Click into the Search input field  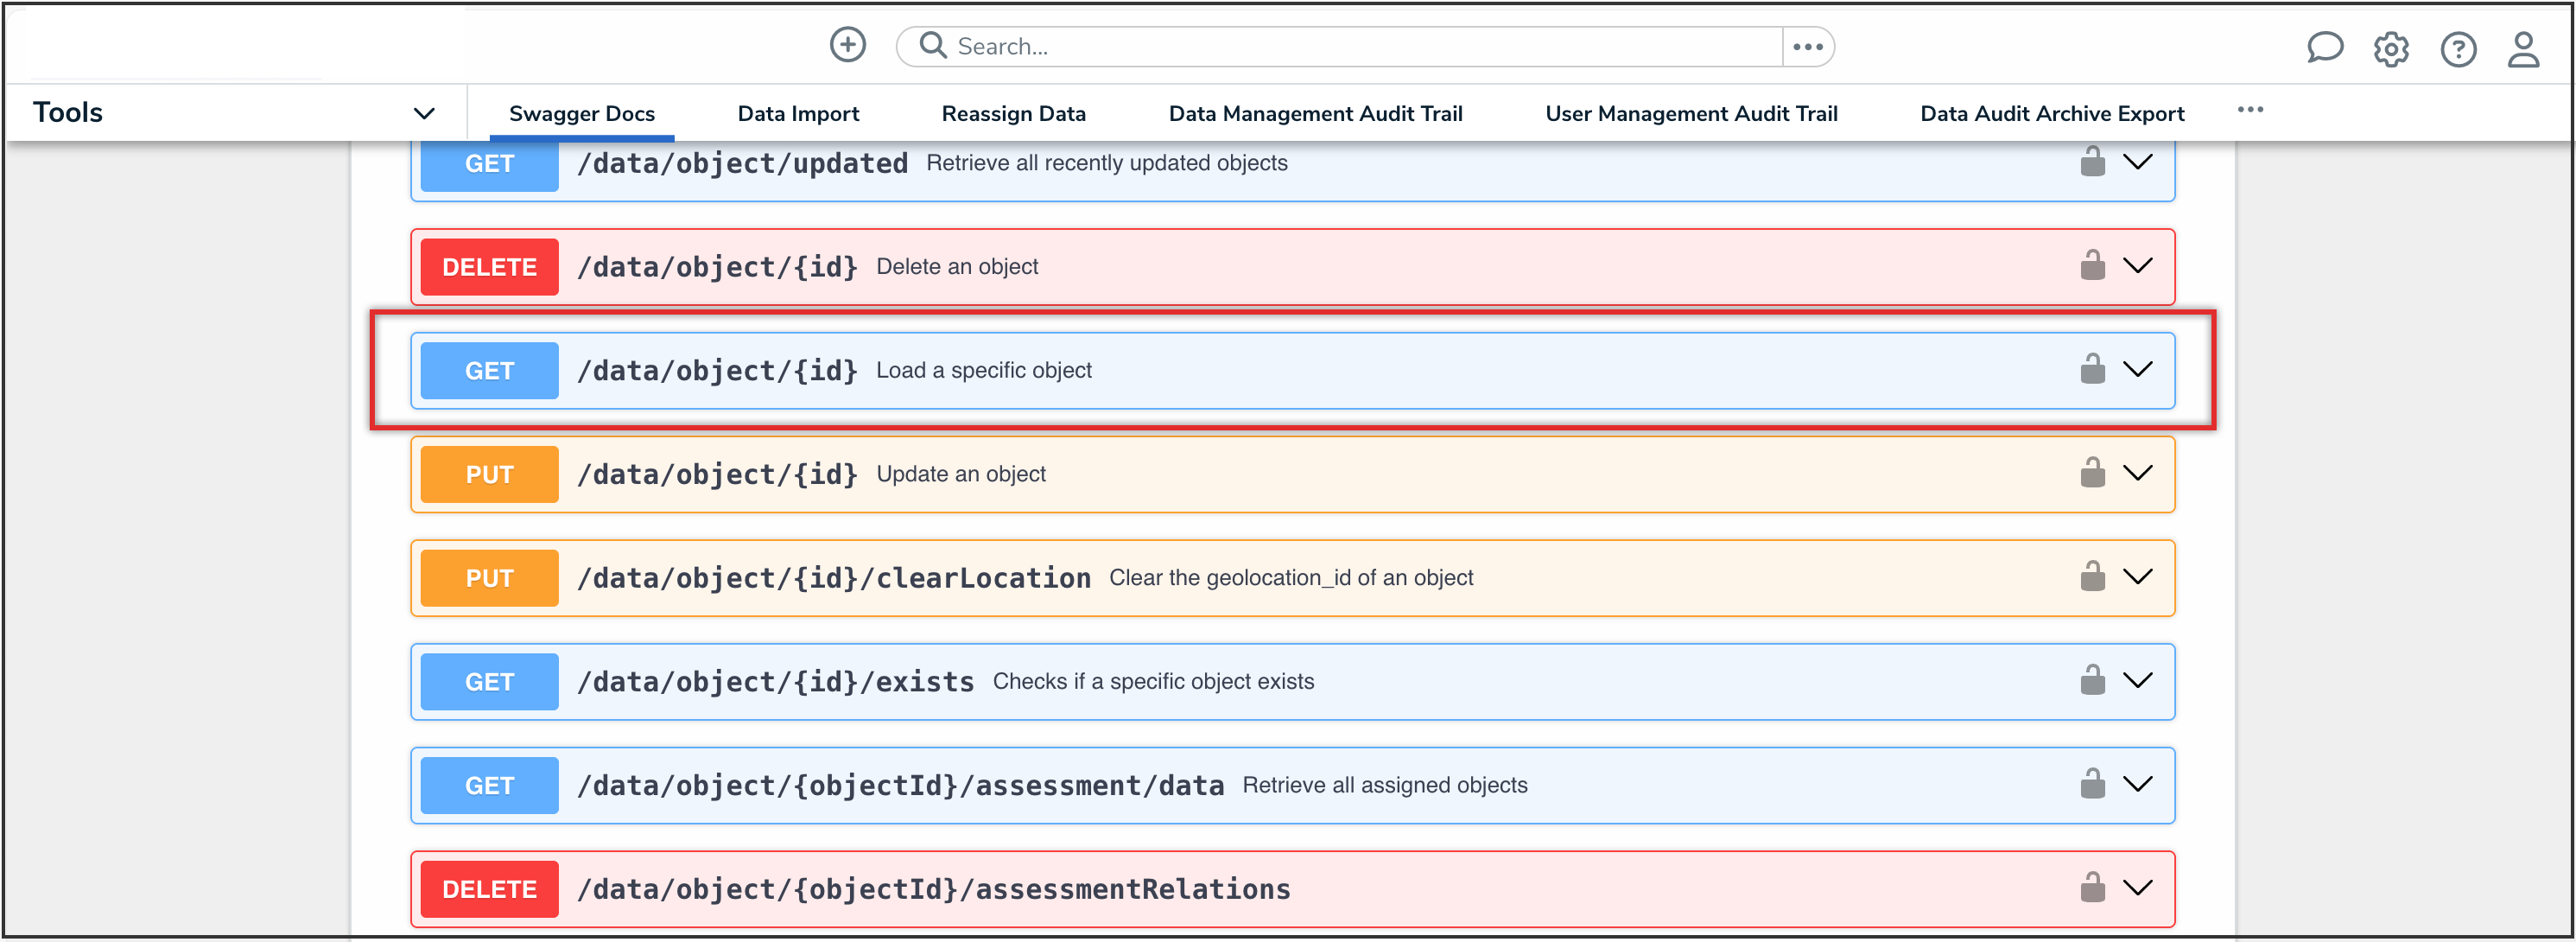point(1360,46)
